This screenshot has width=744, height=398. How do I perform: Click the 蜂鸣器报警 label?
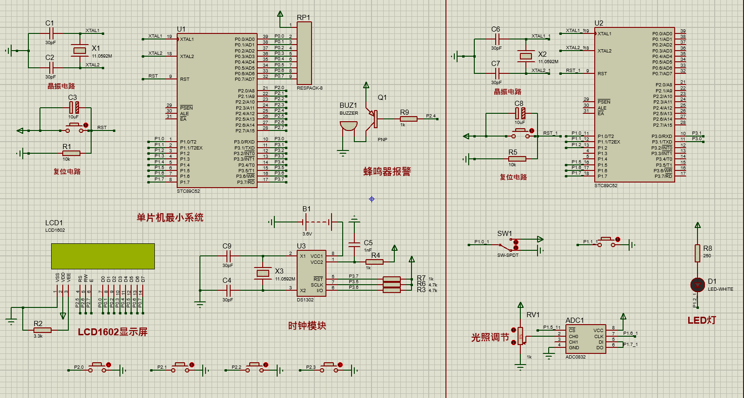click(x=387, y=171)
